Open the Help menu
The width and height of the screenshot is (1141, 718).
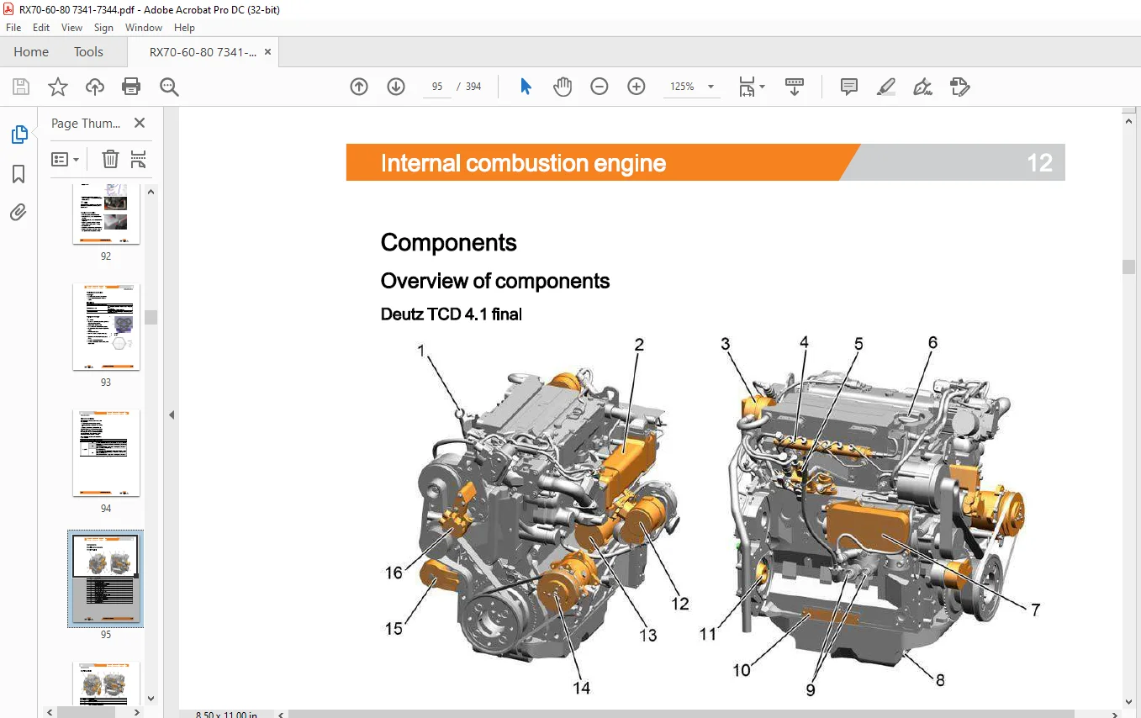coord(184,28)
